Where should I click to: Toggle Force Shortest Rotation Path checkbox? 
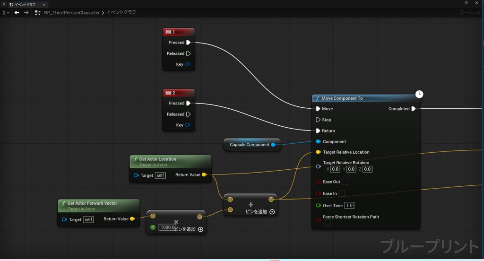328,223
